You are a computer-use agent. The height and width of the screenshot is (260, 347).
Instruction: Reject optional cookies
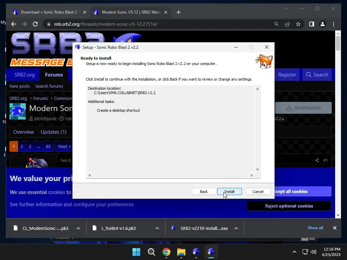(289, 206)
